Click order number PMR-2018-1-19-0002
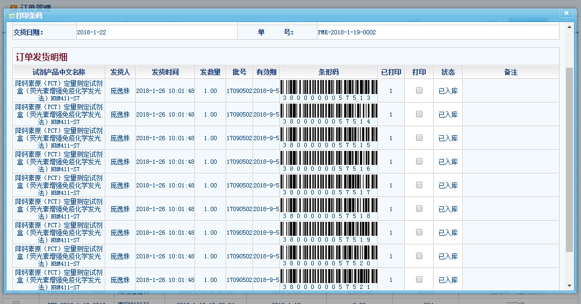This screenshot has width=581, height=304. [347, 32]
